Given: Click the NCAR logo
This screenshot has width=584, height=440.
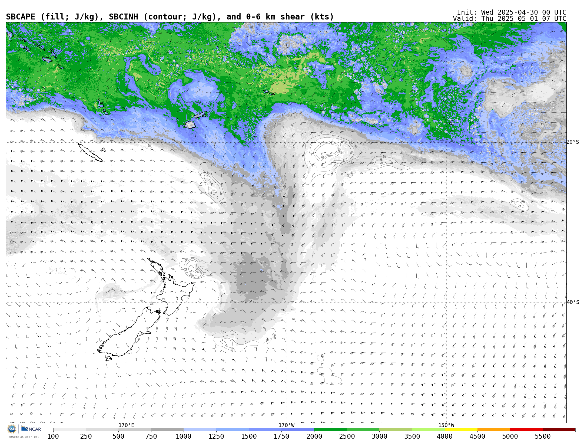Looking at the screenshot, I should [31, 429].
